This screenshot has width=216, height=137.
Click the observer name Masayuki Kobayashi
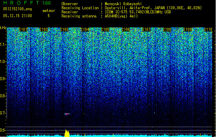pos(123,4)
